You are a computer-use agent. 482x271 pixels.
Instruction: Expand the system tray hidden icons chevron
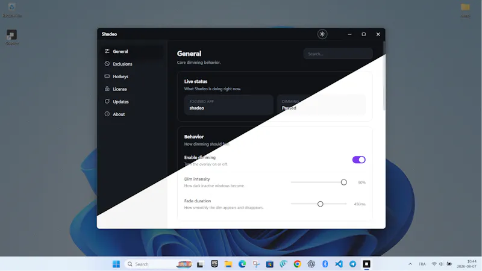(410, 264)
